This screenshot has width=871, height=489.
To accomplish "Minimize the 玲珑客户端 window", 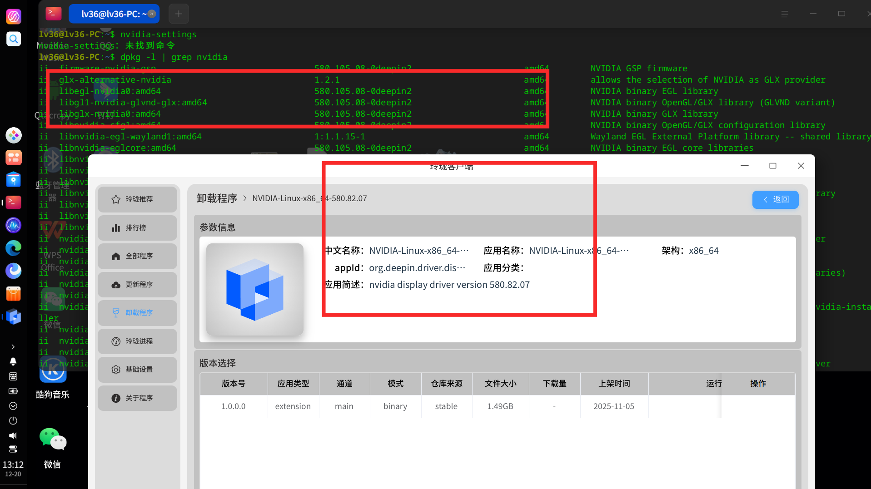I will click(745, 166).
